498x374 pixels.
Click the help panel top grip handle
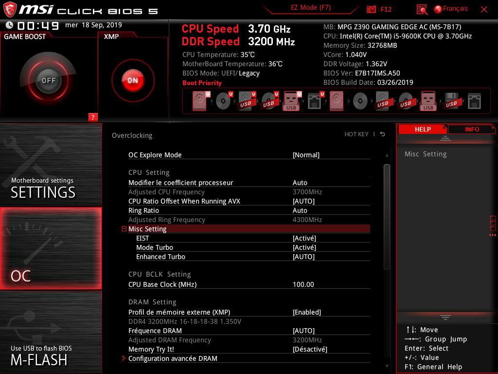(x=445, y=138)
